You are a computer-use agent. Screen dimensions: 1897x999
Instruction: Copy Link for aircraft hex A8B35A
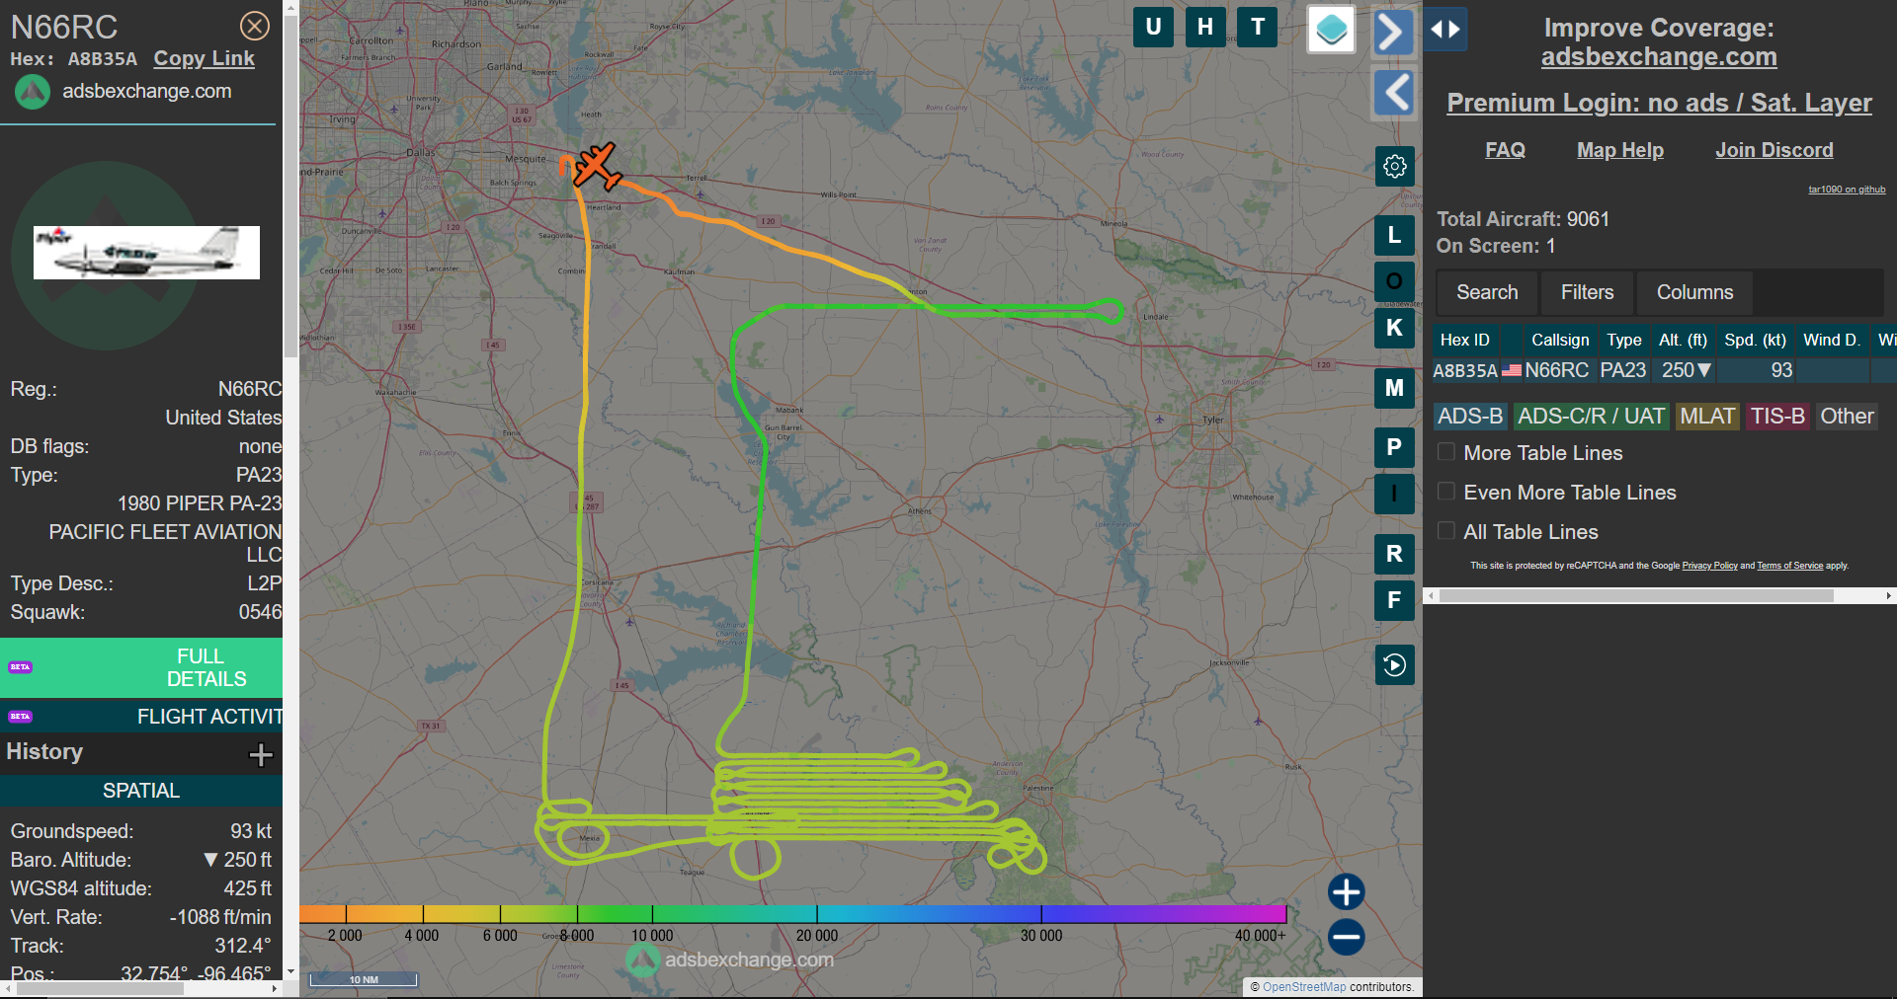tap(204, 58)
